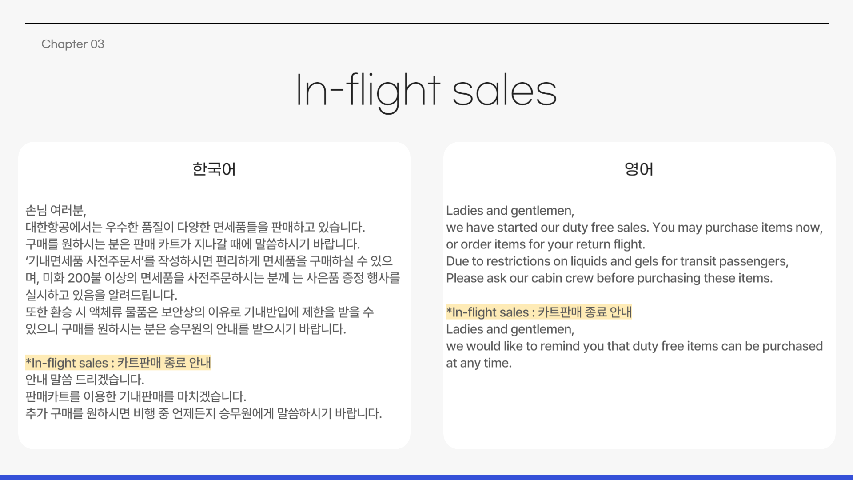This screenshot has width=853, height=480.
Task: Select the 손님 여러분 greeting line
Action: (x=56, y=210)
